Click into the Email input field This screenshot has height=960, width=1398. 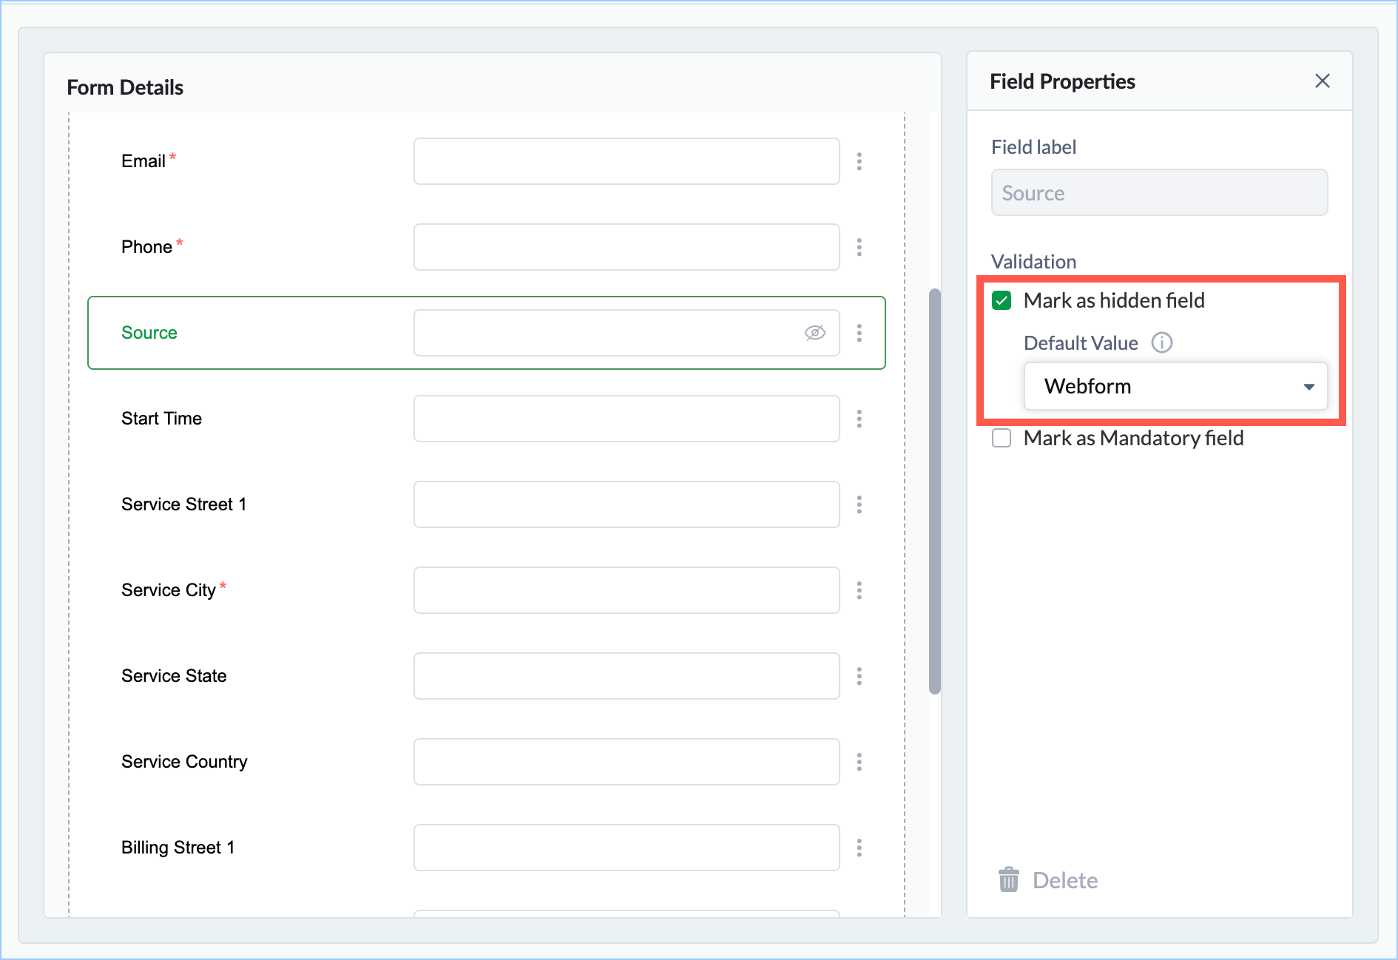pyautogui.click(x=626, y=161)
